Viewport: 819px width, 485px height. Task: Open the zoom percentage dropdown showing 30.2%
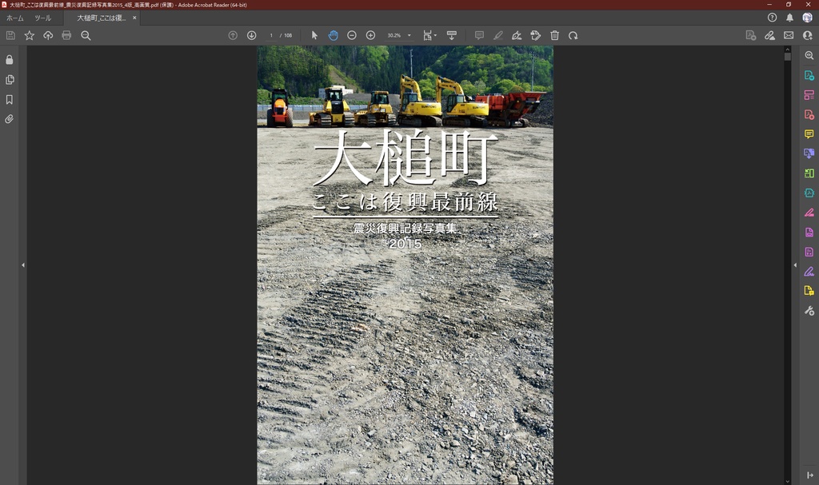click(398, 35)
